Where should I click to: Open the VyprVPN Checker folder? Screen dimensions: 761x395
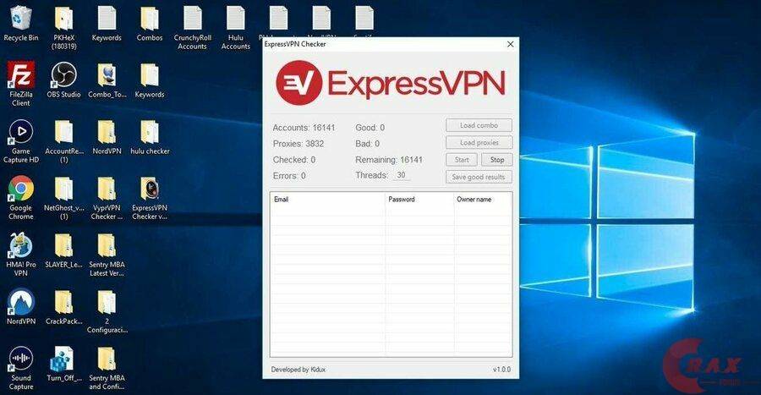(107, 198)
